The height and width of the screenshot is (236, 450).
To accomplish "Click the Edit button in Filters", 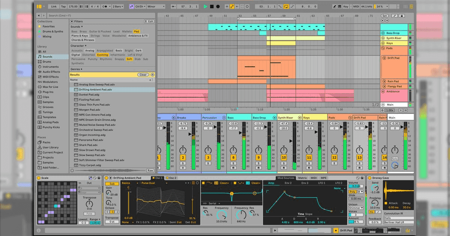I will 149,21.
